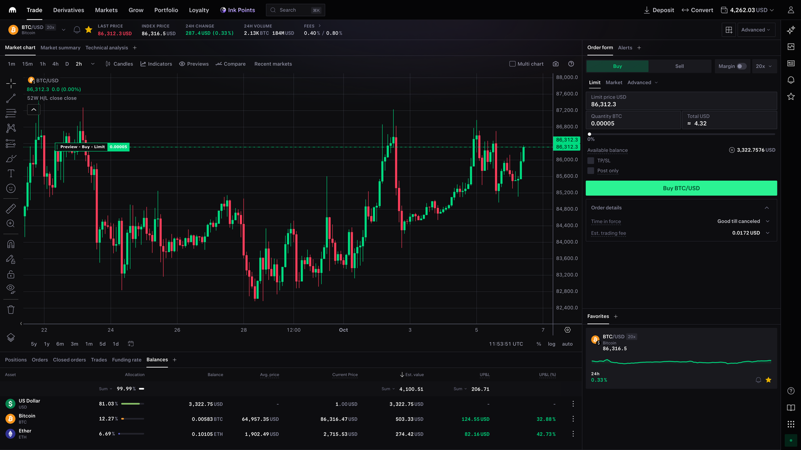This screenshot has width=801, height=450.
Task: Click the Quantity BTC input field
Action: point(633,120)
